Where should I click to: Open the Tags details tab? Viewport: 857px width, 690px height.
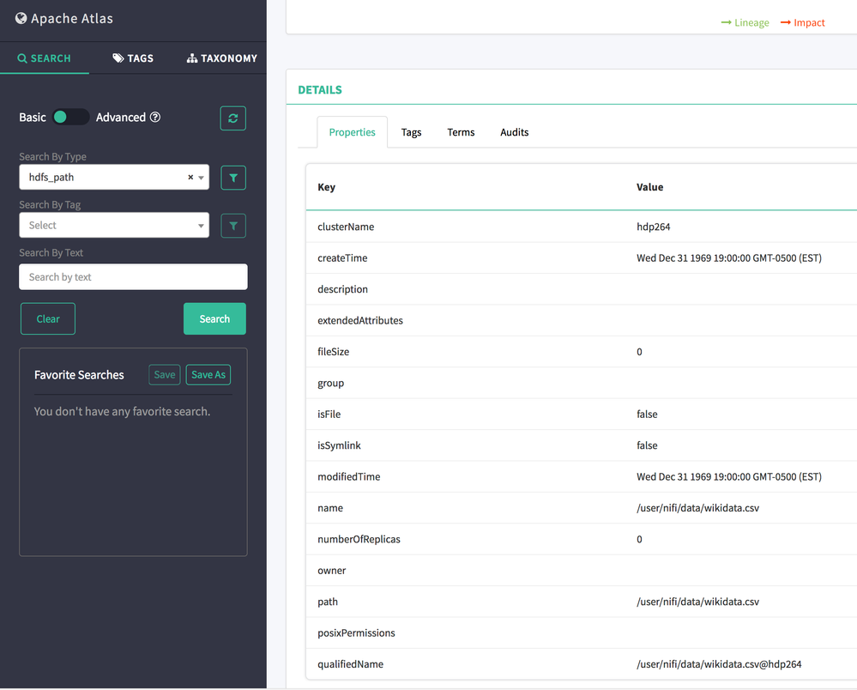pos(411,132)
